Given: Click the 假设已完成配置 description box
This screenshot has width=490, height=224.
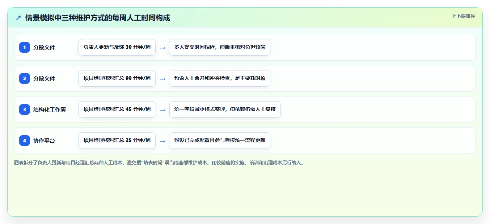Looking at the screenshot, I should click(220, 141).
